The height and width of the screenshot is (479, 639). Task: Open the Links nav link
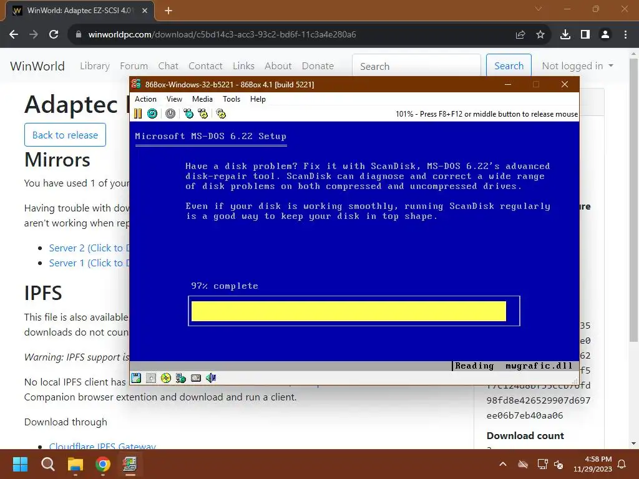244,66
